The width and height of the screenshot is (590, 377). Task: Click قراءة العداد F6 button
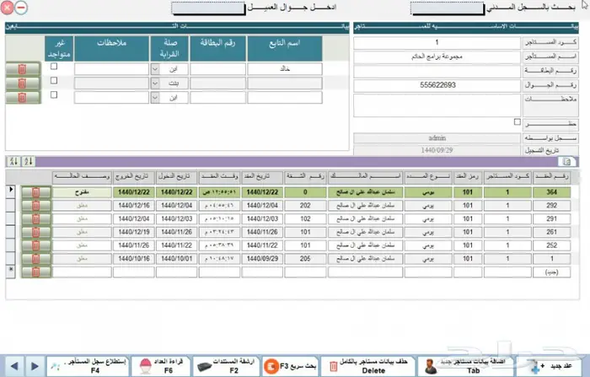pos(161,366)
